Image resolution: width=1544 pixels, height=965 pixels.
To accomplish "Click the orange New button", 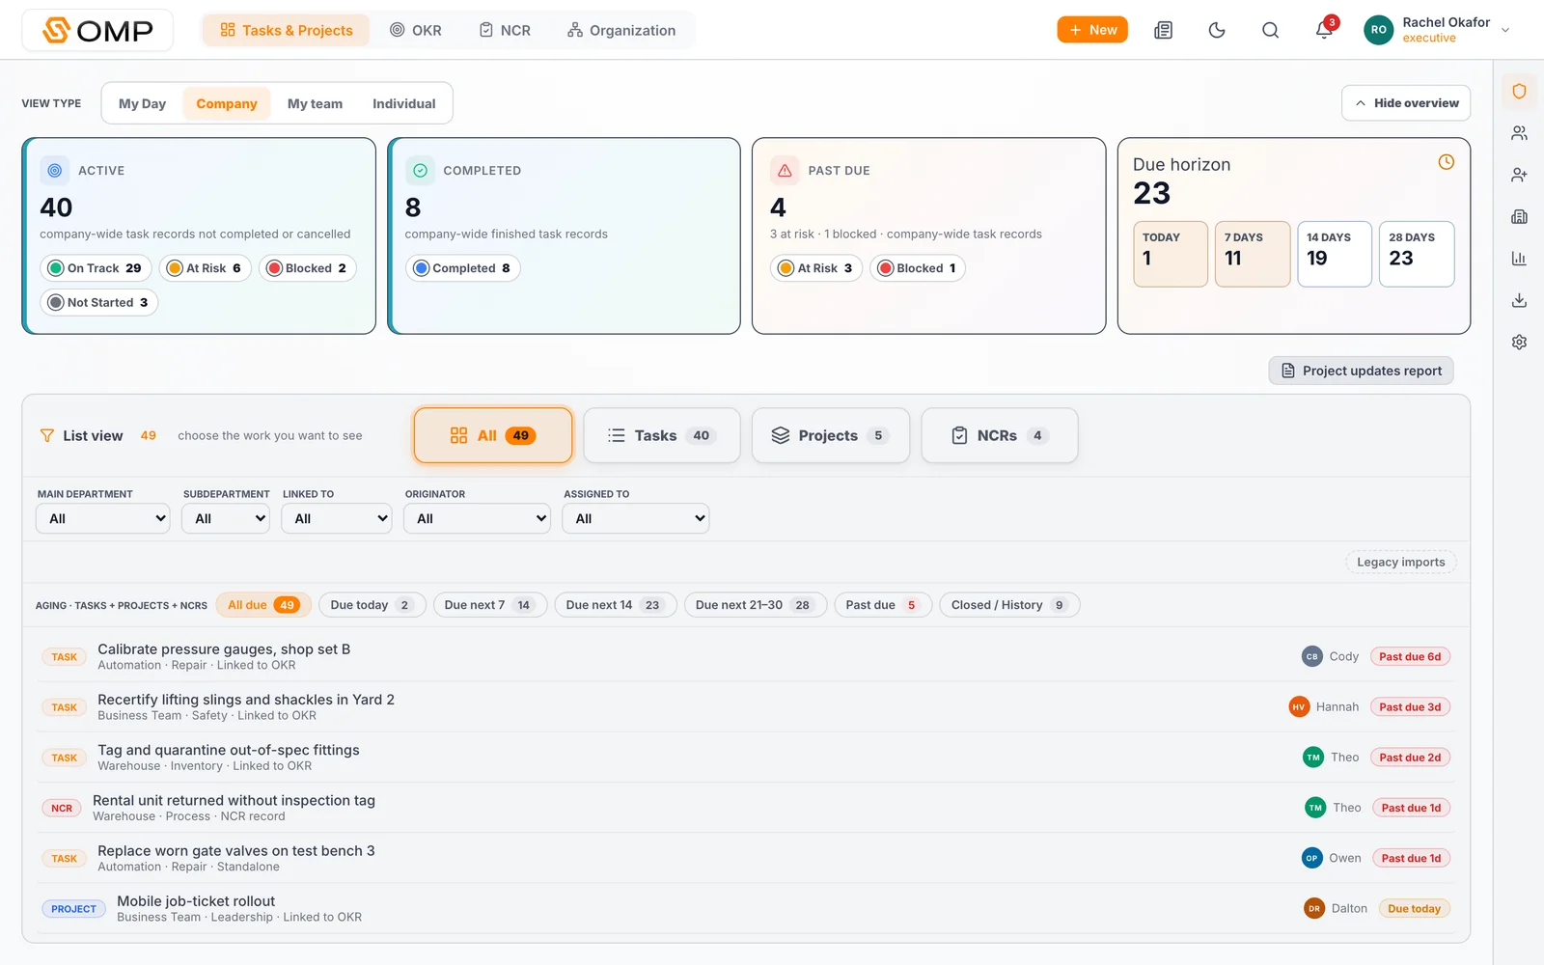I will click(1092, 30).
